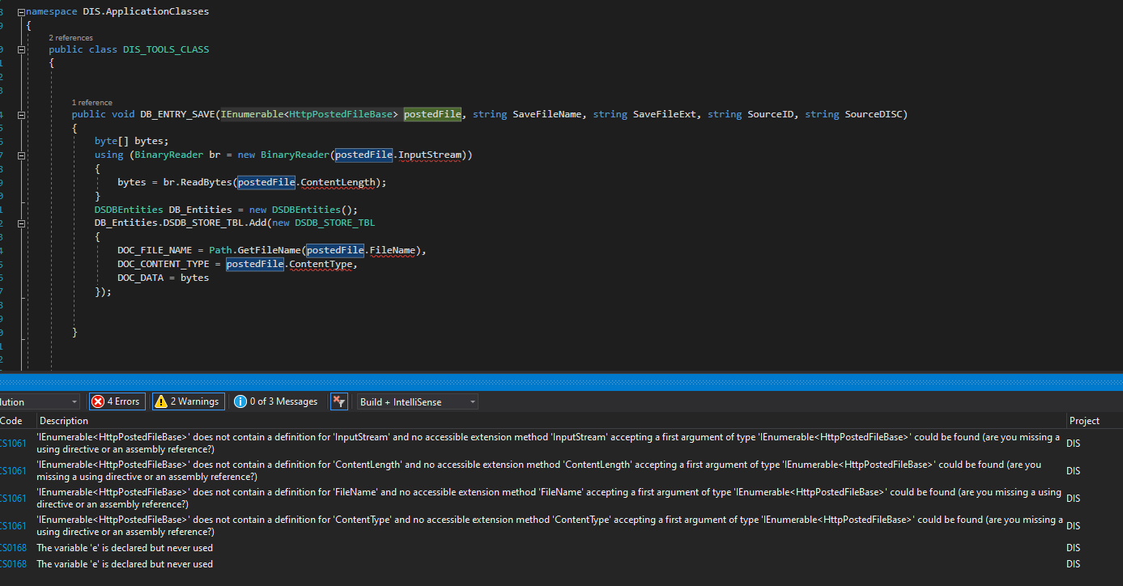Click the SourceID parameter
The width and height of the screenshot is (1123, 586).
coord(771,114)
